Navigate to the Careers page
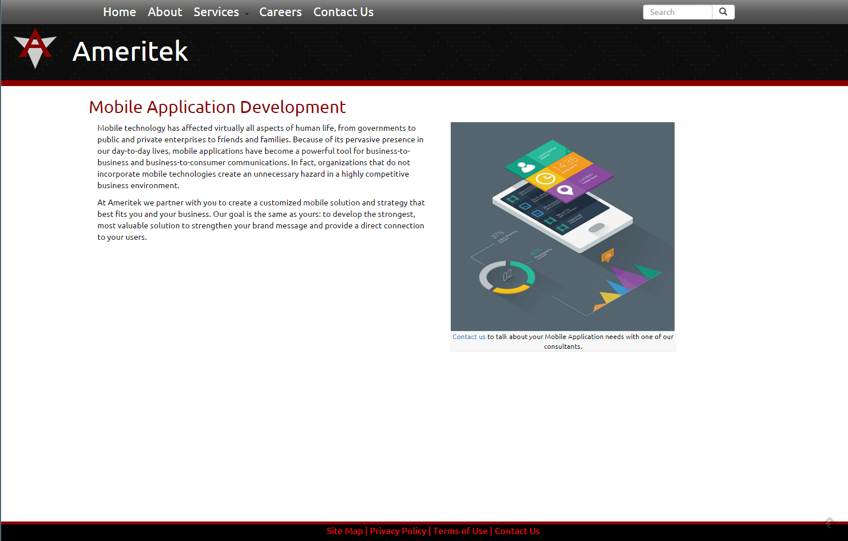 click(x=280, y=12)
